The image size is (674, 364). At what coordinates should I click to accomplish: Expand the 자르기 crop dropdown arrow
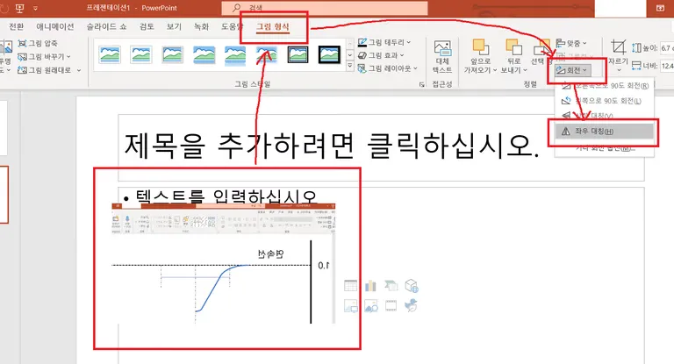pos(619,70)
